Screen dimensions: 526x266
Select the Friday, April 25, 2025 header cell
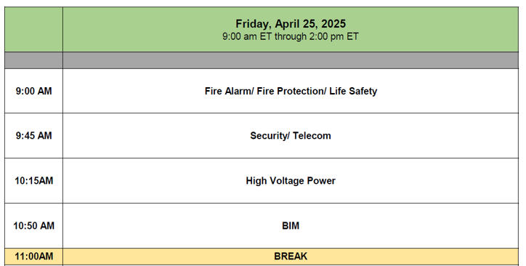(x=291, y=30)
